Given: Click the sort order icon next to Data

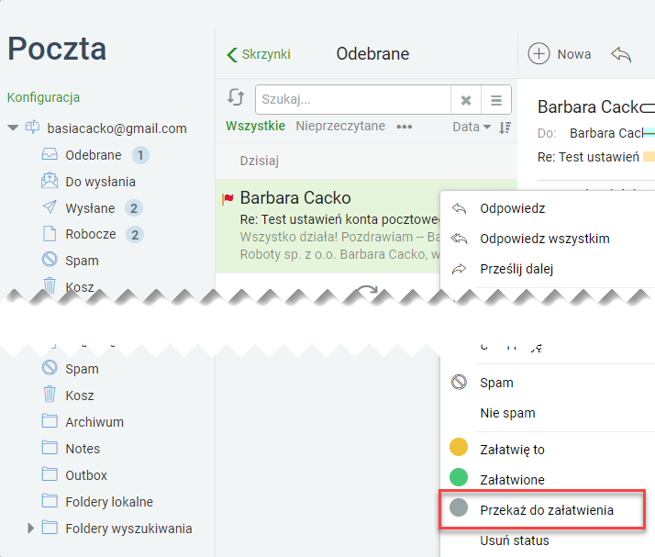Looking at the screenshot, I should (505, 127).
